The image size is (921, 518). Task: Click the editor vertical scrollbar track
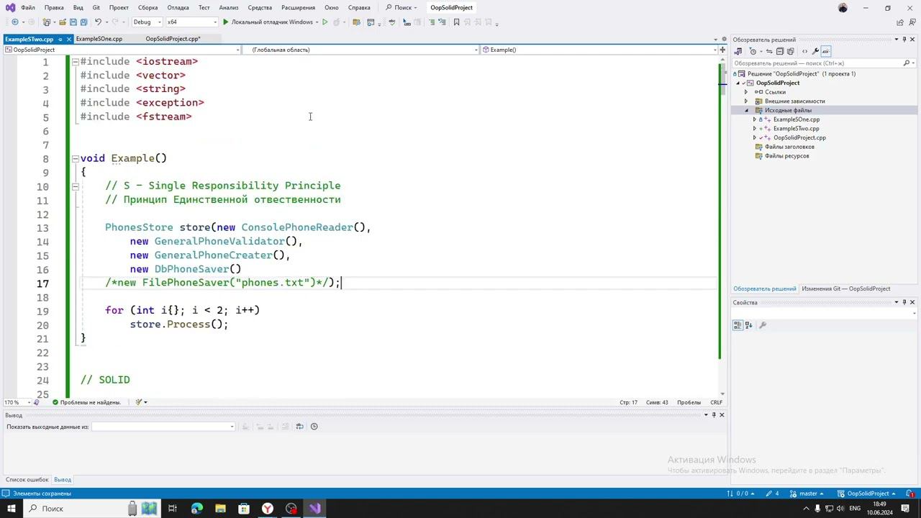[722, 230]
